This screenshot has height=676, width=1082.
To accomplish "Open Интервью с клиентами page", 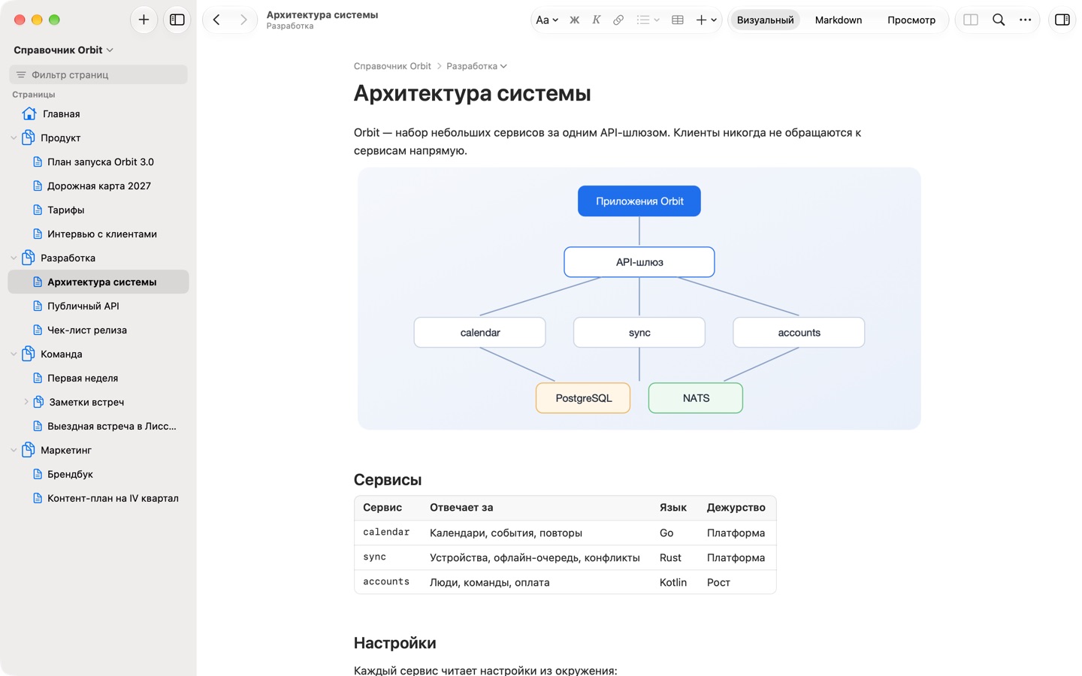I will [98, 234].
